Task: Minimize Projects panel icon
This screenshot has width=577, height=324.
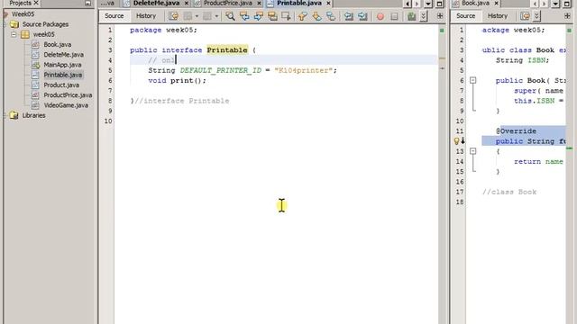Action: (x=87, y=3)
